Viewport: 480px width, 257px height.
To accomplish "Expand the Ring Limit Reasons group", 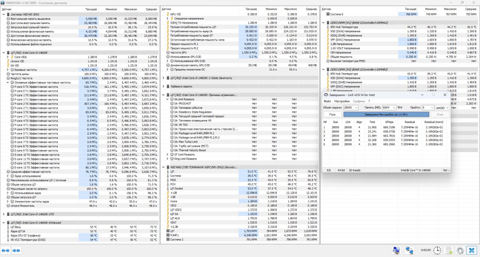I will [168, 159].
